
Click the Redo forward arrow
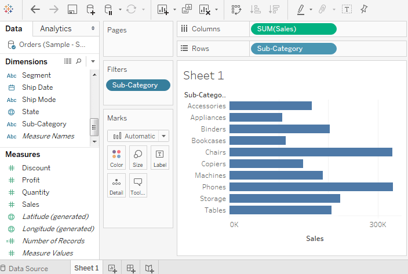click(54, 10)
